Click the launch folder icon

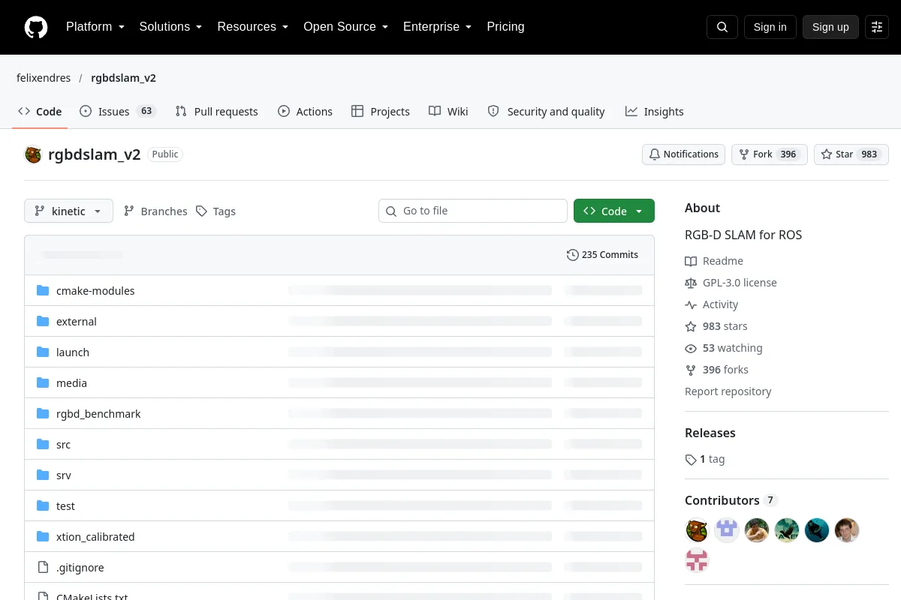coord(43,352)
